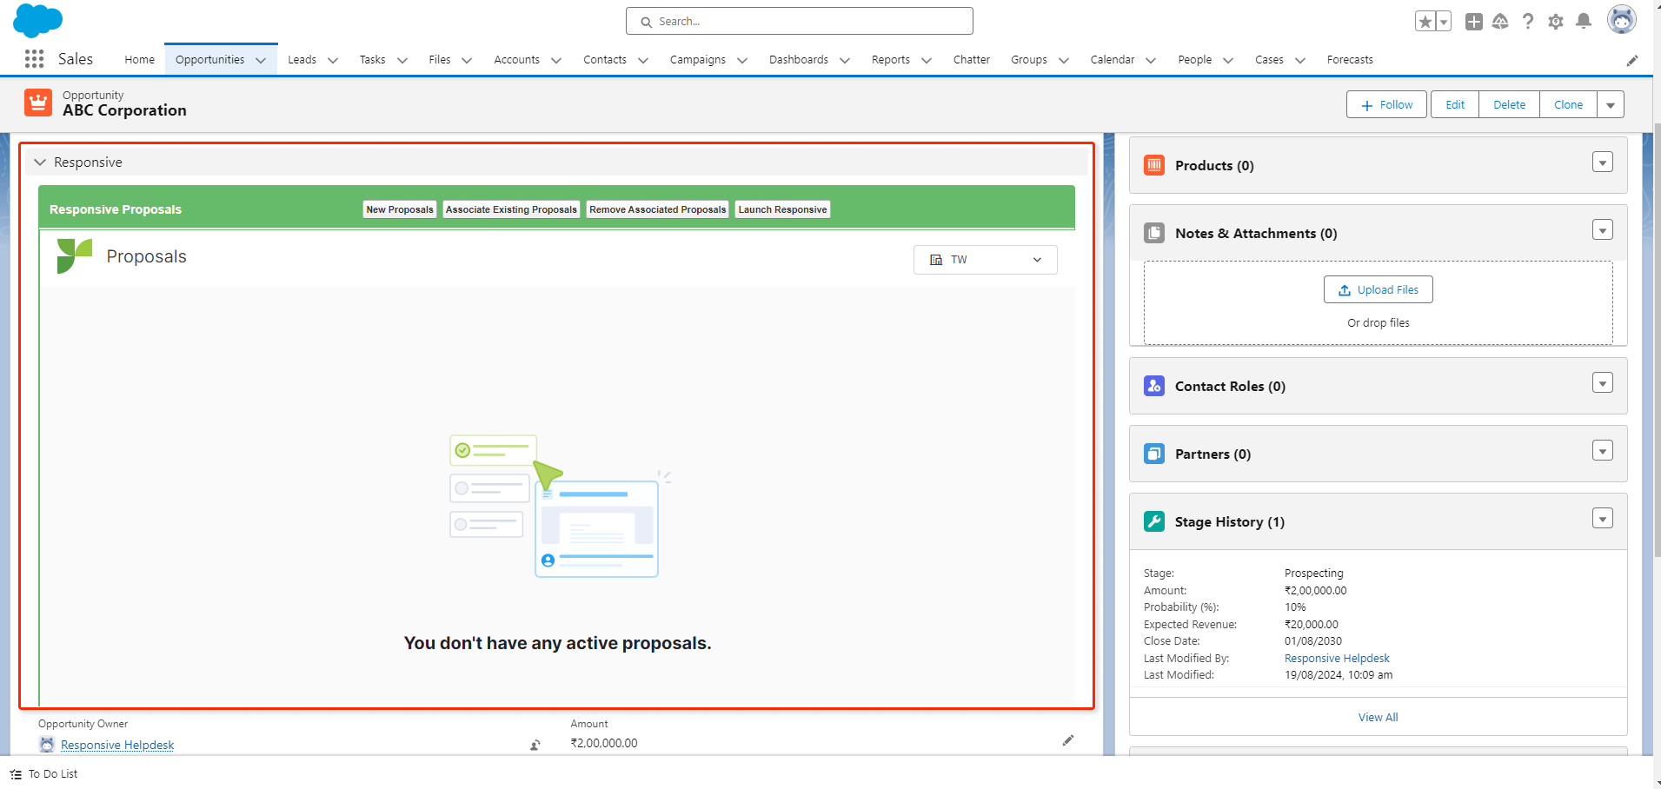Switch to the Dashboards tab
1661x789 pixels.
point(799,60)
